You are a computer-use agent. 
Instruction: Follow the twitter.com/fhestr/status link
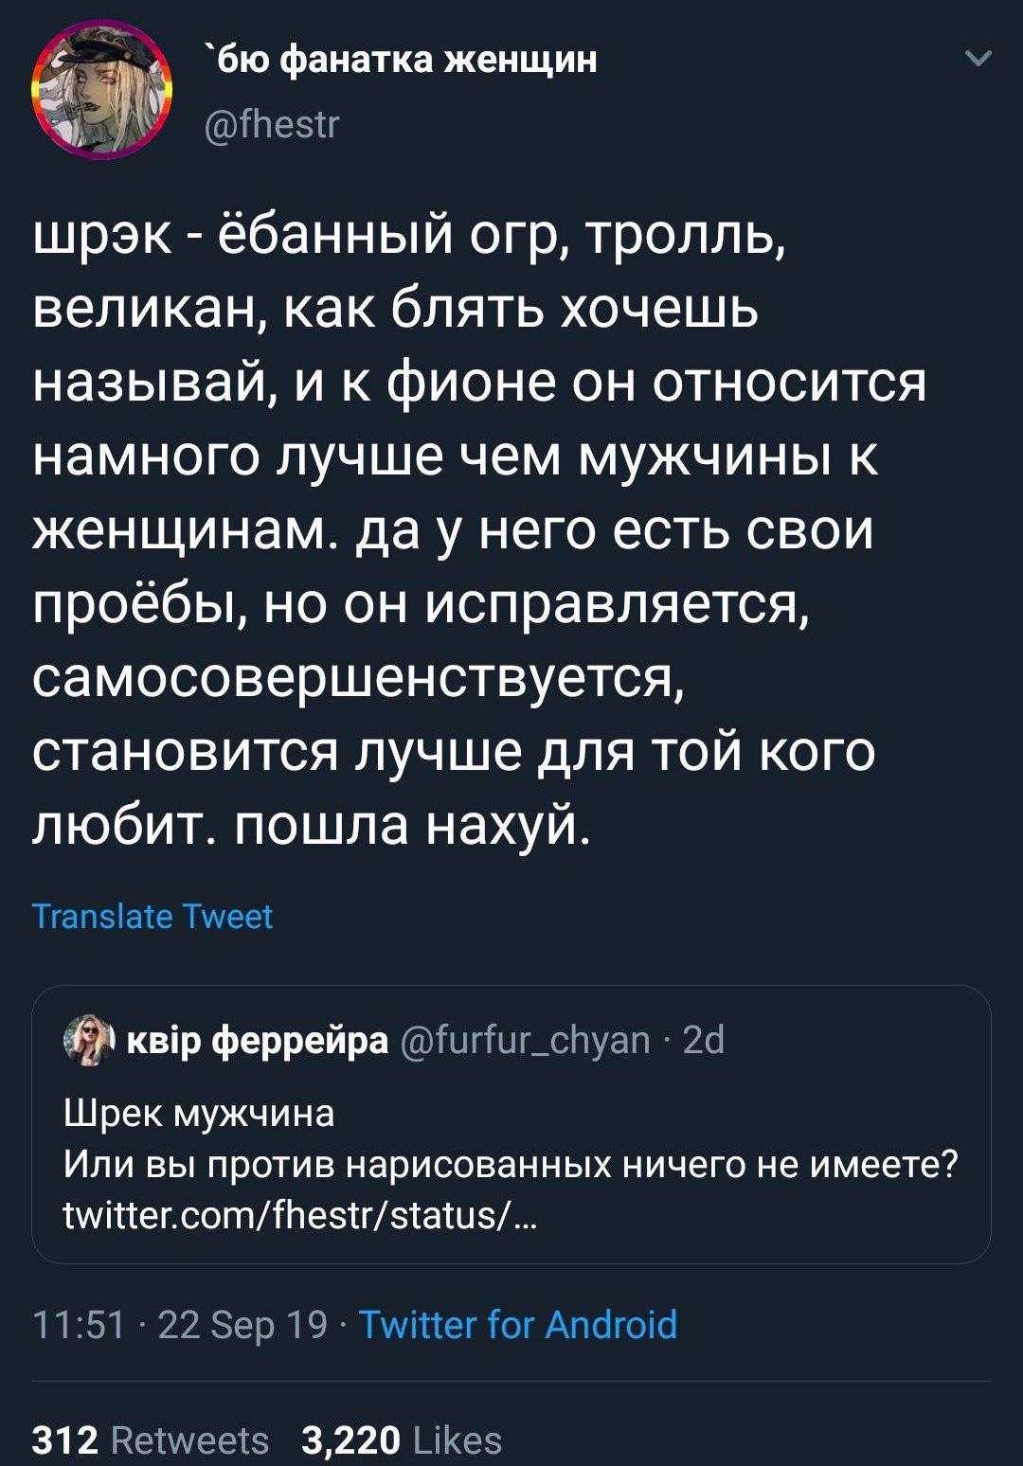[x=300, y=1214]
